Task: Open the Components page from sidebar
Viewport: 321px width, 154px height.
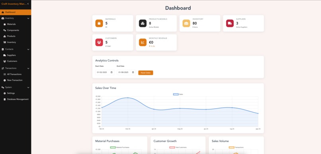Action: [13, 30]
